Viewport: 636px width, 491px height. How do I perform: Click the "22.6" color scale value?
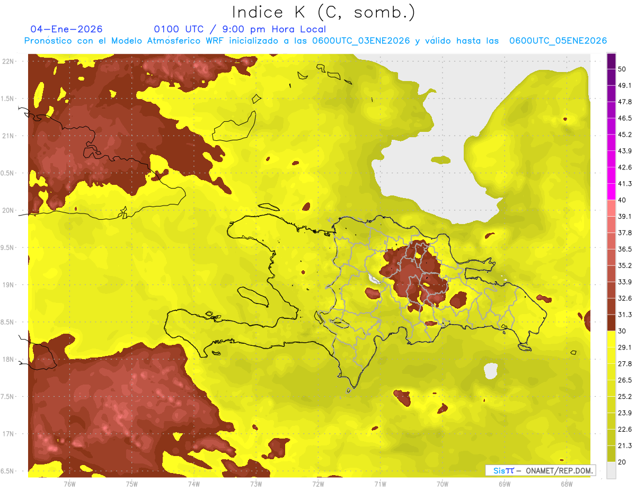pyautogui.click(x=625, y=429)
